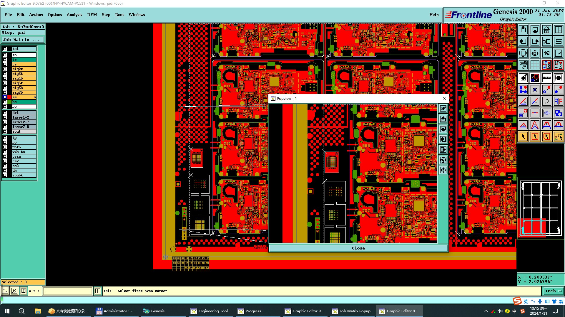
Task: Click the grid display icon
Action: [535, 65]
